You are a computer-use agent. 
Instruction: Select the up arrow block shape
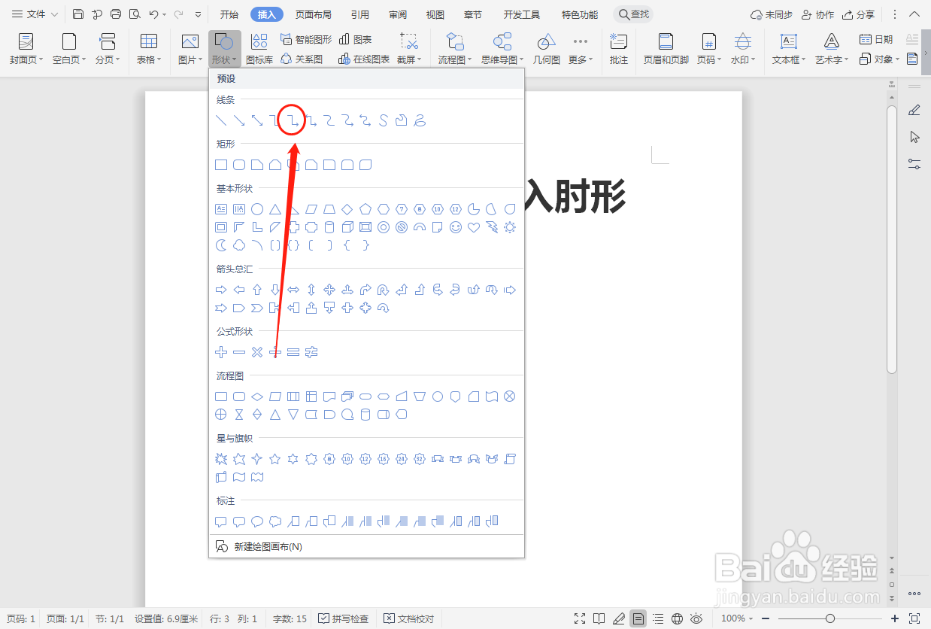pyautogui.click(x=257, y=290)
